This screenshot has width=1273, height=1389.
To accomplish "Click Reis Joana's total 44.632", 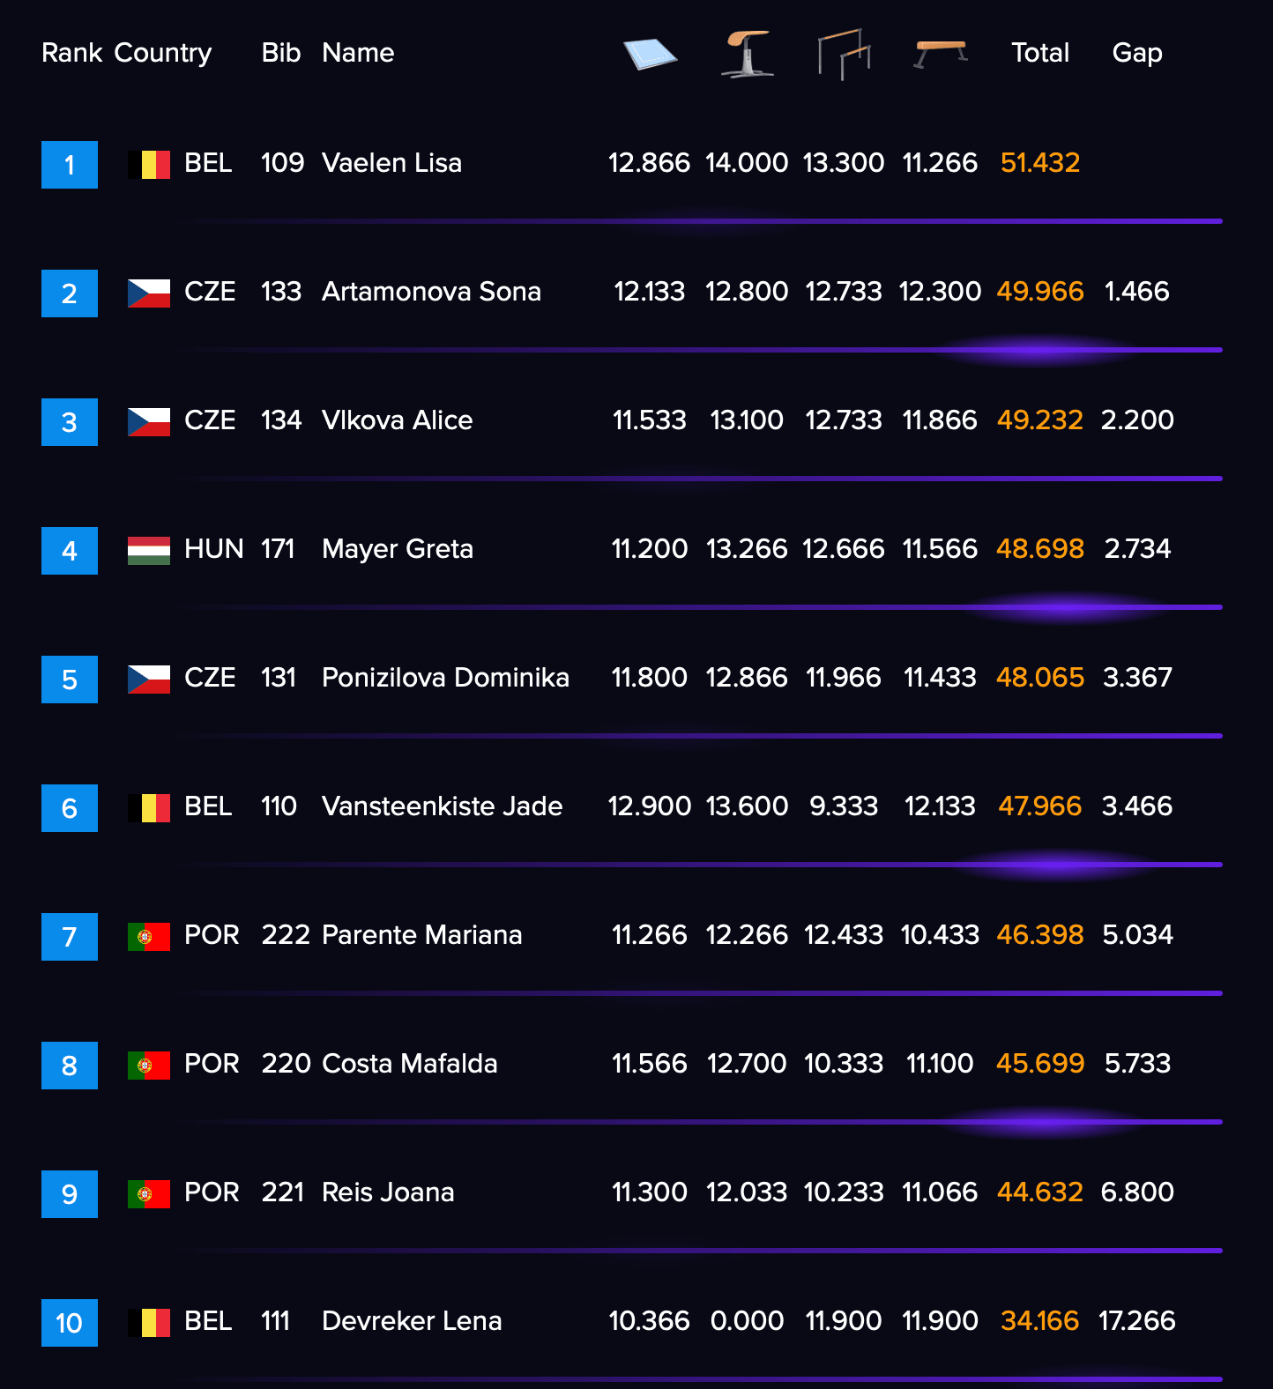I will [1040, 1192].
